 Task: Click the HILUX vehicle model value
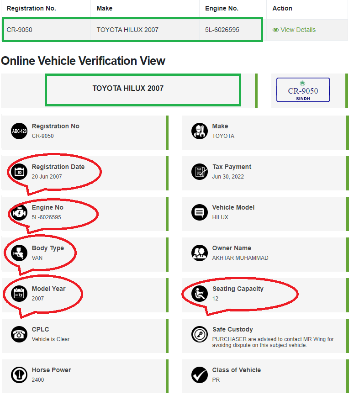220,217
